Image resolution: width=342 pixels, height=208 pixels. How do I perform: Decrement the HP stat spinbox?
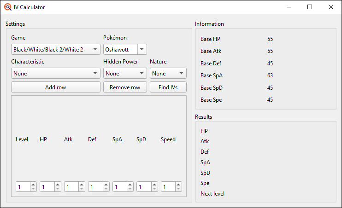(x=58, y=189)
